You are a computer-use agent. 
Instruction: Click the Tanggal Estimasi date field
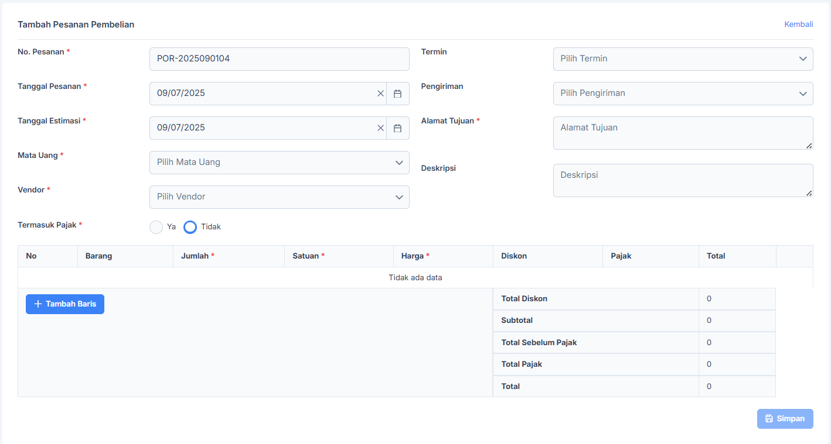tap(264, 128)
